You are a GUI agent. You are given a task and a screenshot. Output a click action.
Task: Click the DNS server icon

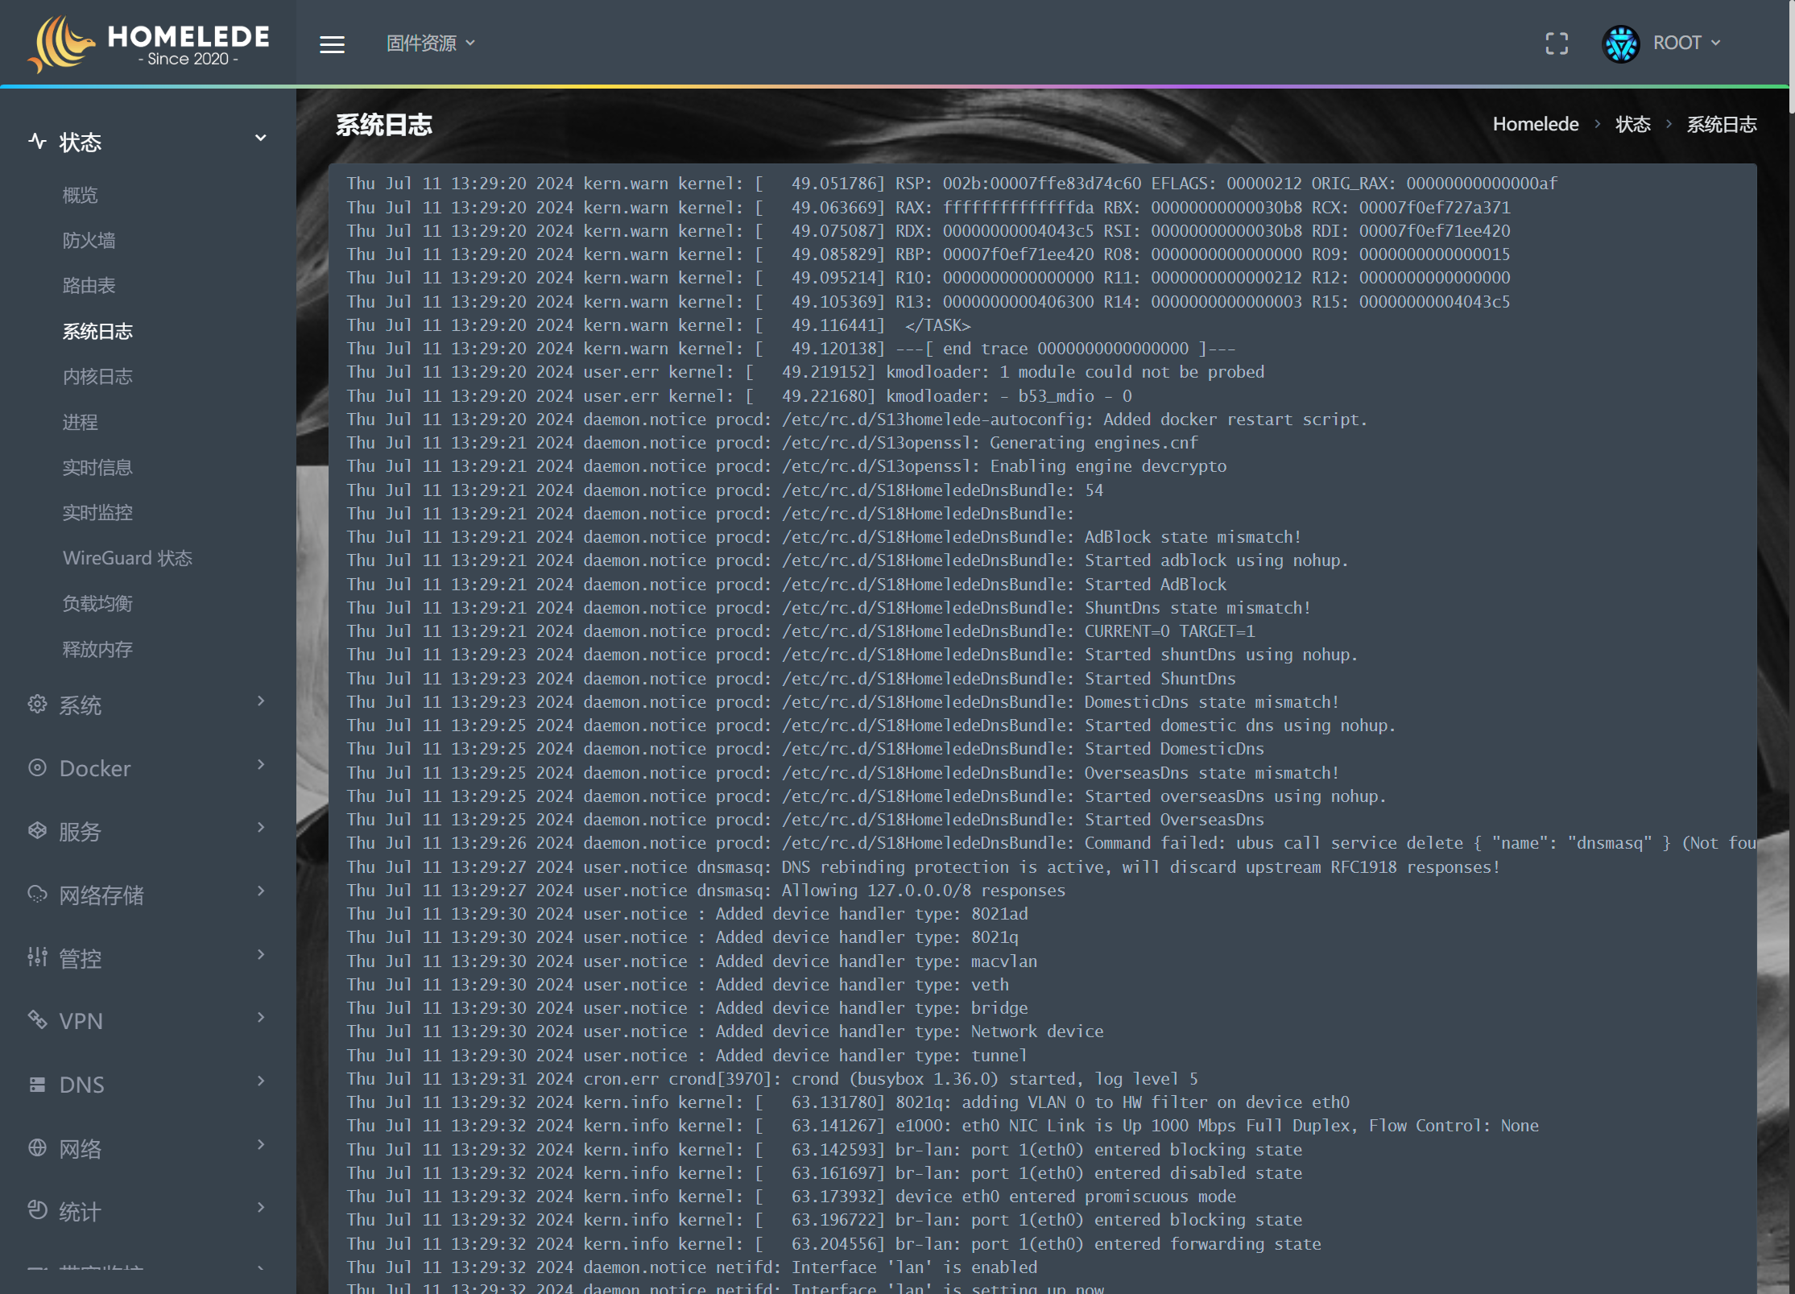[37, 1084]
